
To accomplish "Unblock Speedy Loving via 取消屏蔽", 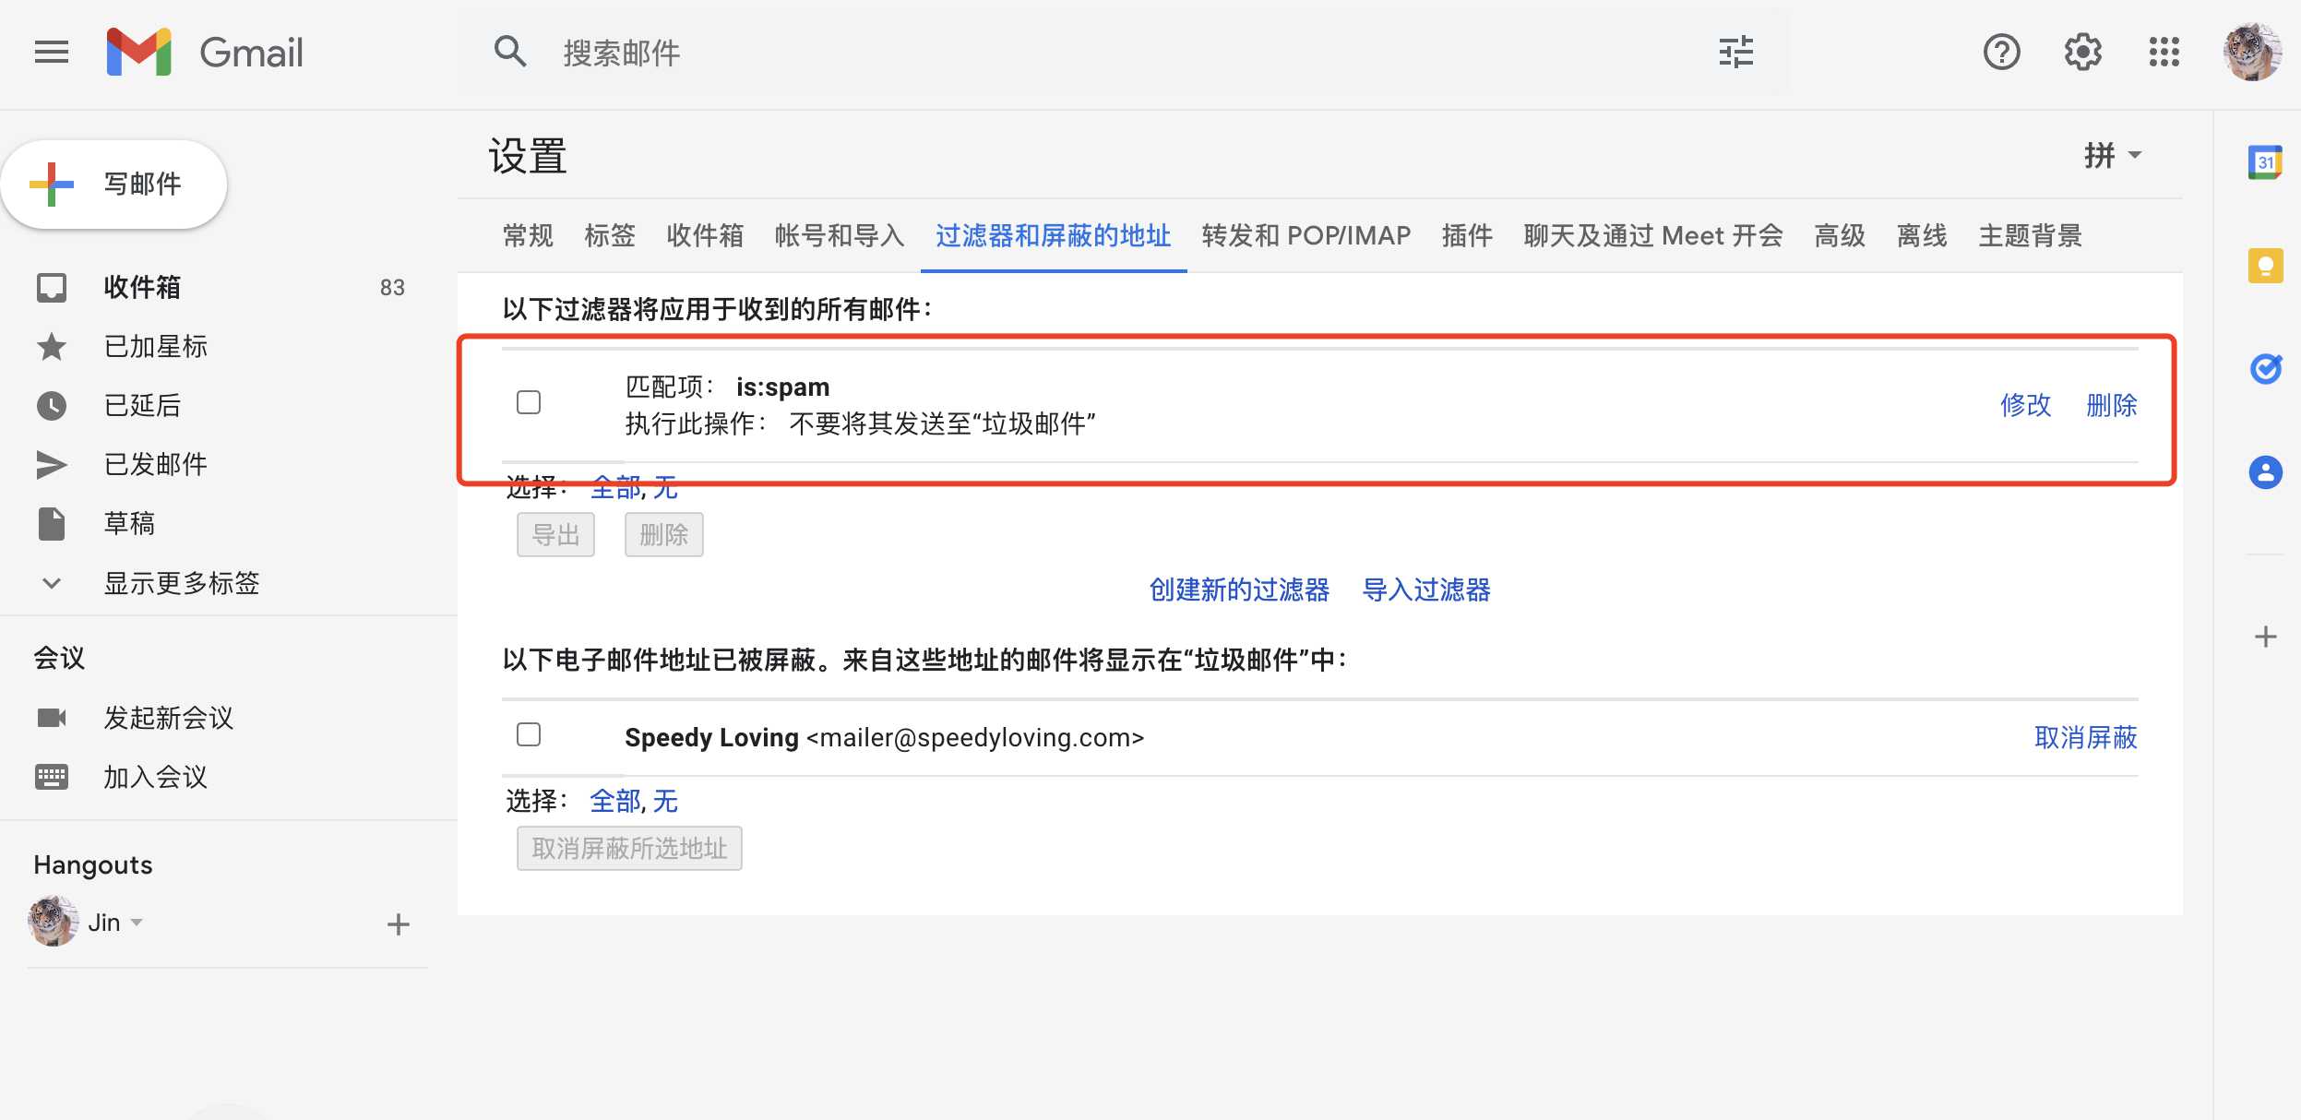I will pos(2088,738).
